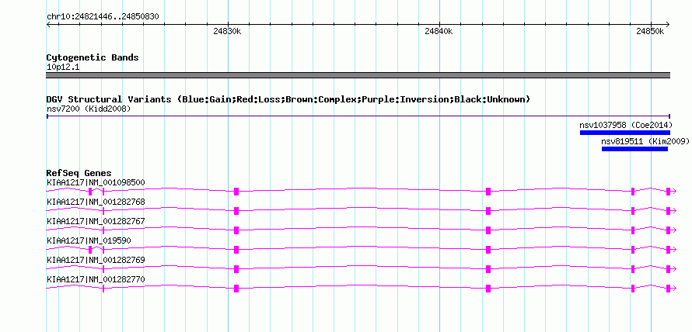Click the 24830k ruler label

click(x=227, y=31)
